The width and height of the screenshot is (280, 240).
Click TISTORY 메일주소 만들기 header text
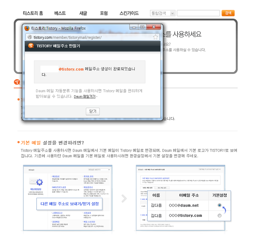(58, 46)
